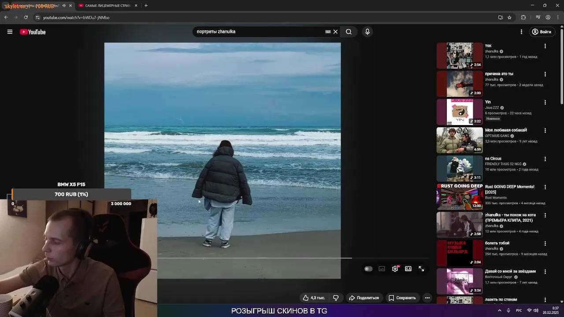Click the Войти sign-in button
Screen dimensions: 564x317
click(x=542, y=32)
